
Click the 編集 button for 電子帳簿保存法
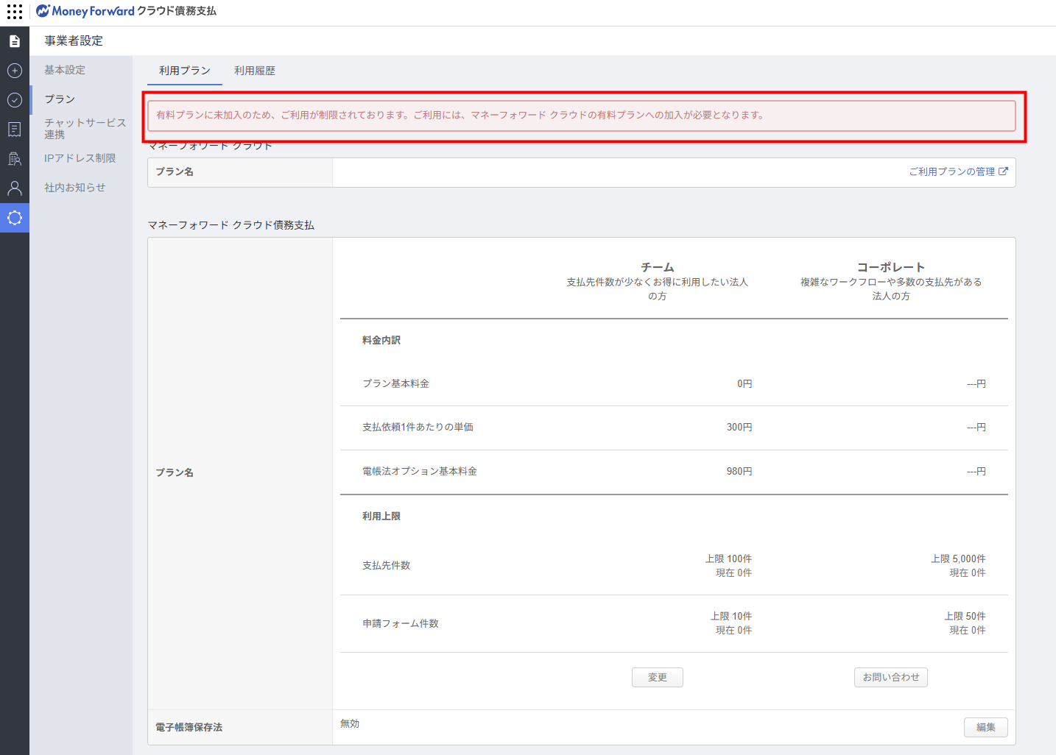(x=986, y=727)
